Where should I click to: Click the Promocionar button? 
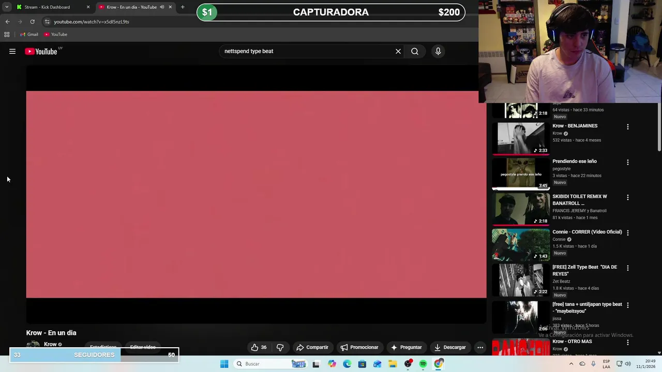[359, 347]
